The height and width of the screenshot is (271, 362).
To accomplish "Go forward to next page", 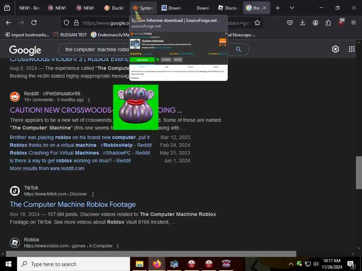I will pyautogui.click(x=21, y=23).
